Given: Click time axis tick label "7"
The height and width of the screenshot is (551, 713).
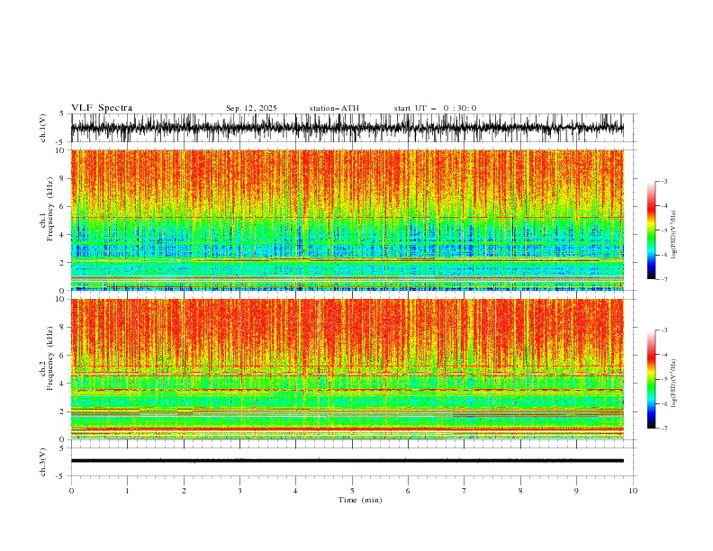Looking at the screenshot, I should click(465, 491).
